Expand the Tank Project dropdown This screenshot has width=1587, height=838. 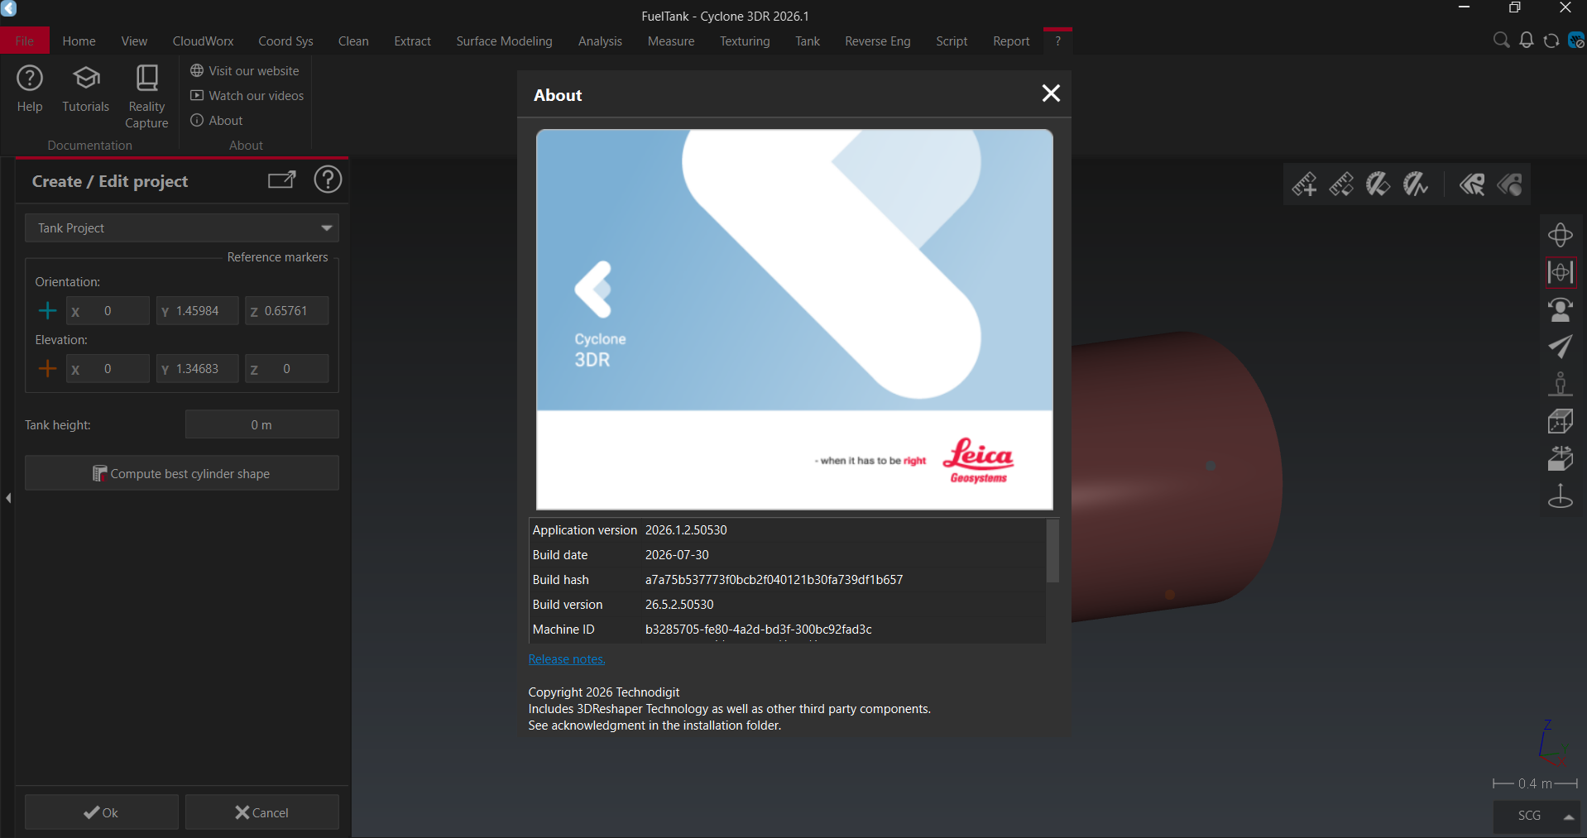tap(182, 228)
